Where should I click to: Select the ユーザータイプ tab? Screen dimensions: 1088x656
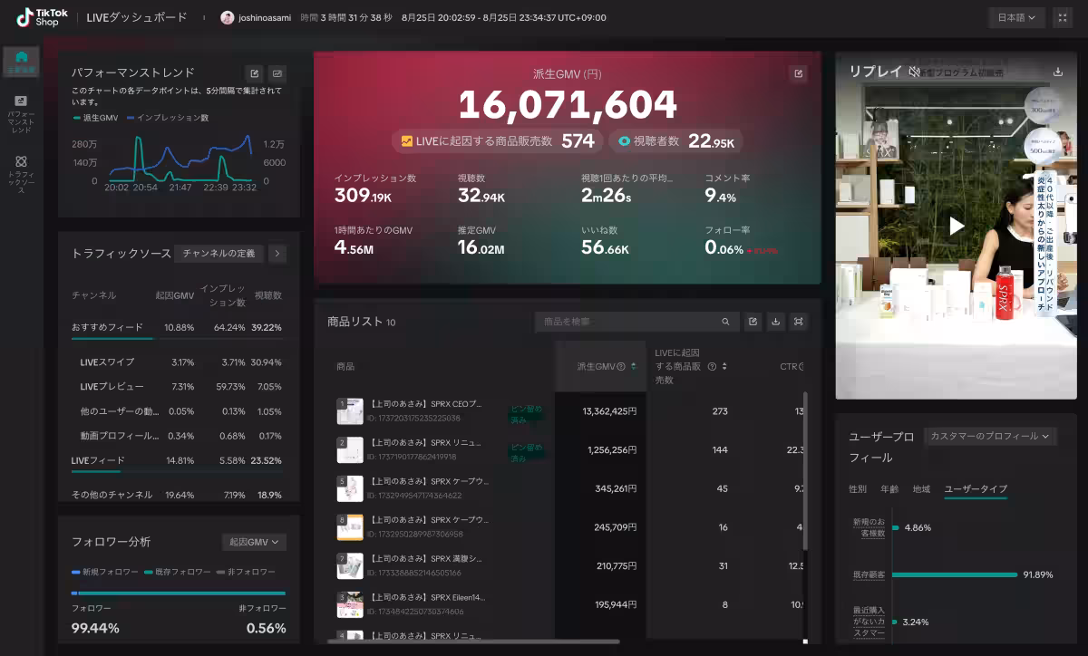coord(976,489)
